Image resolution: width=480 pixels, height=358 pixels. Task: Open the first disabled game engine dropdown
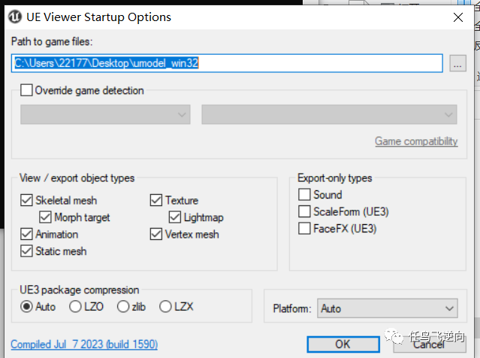pyautogui.click(x=105, y=114)
